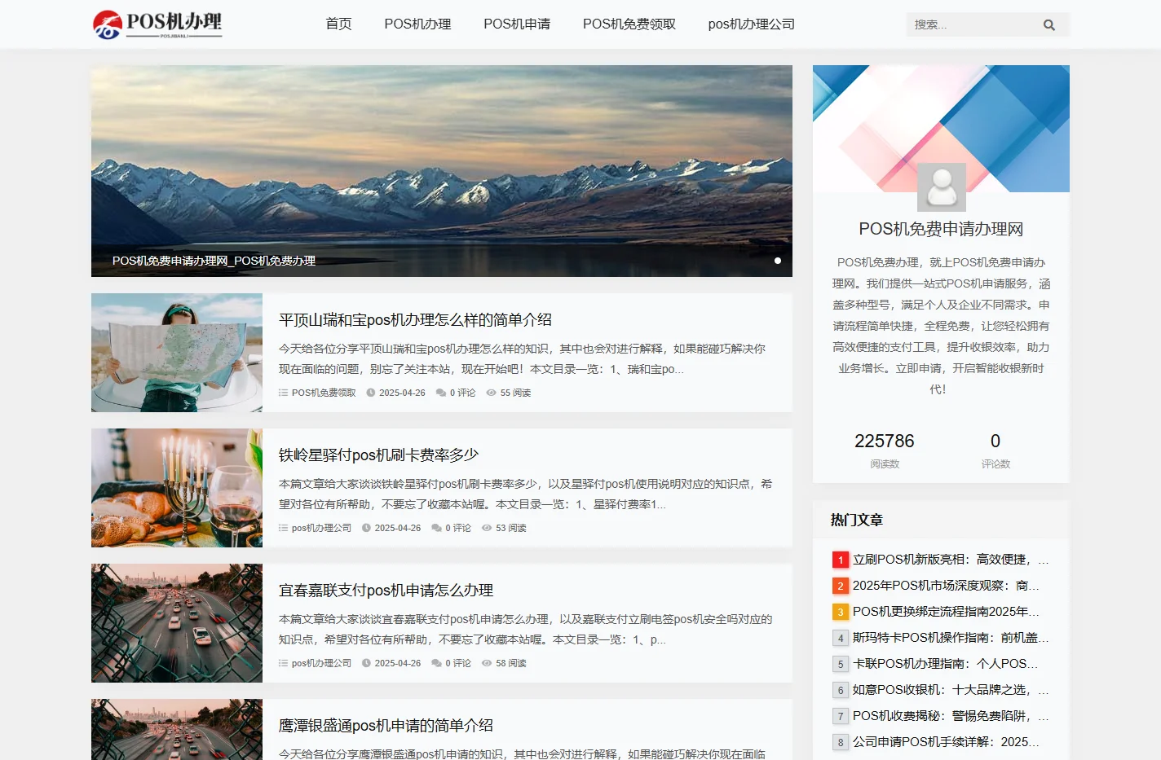The image size is (1161, 760).
Task: Open hot article 如意POS收银机
Action: 951,690
